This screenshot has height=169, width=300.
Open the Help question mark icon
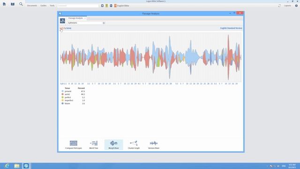(x=296, y=6)
